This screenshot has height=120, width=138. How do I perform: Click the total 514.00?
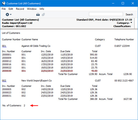[94, 58]
